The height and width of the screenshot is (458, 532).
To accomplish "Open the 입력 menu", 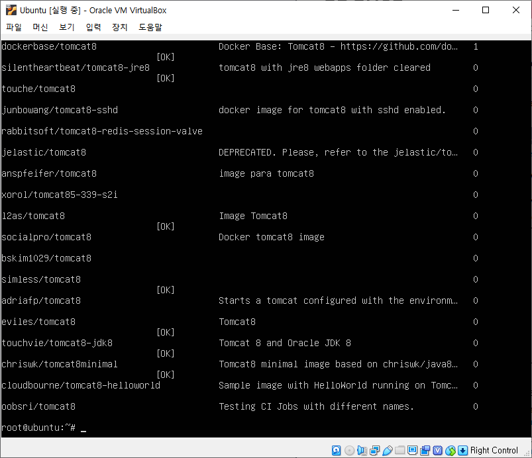I will click(93, 27).
